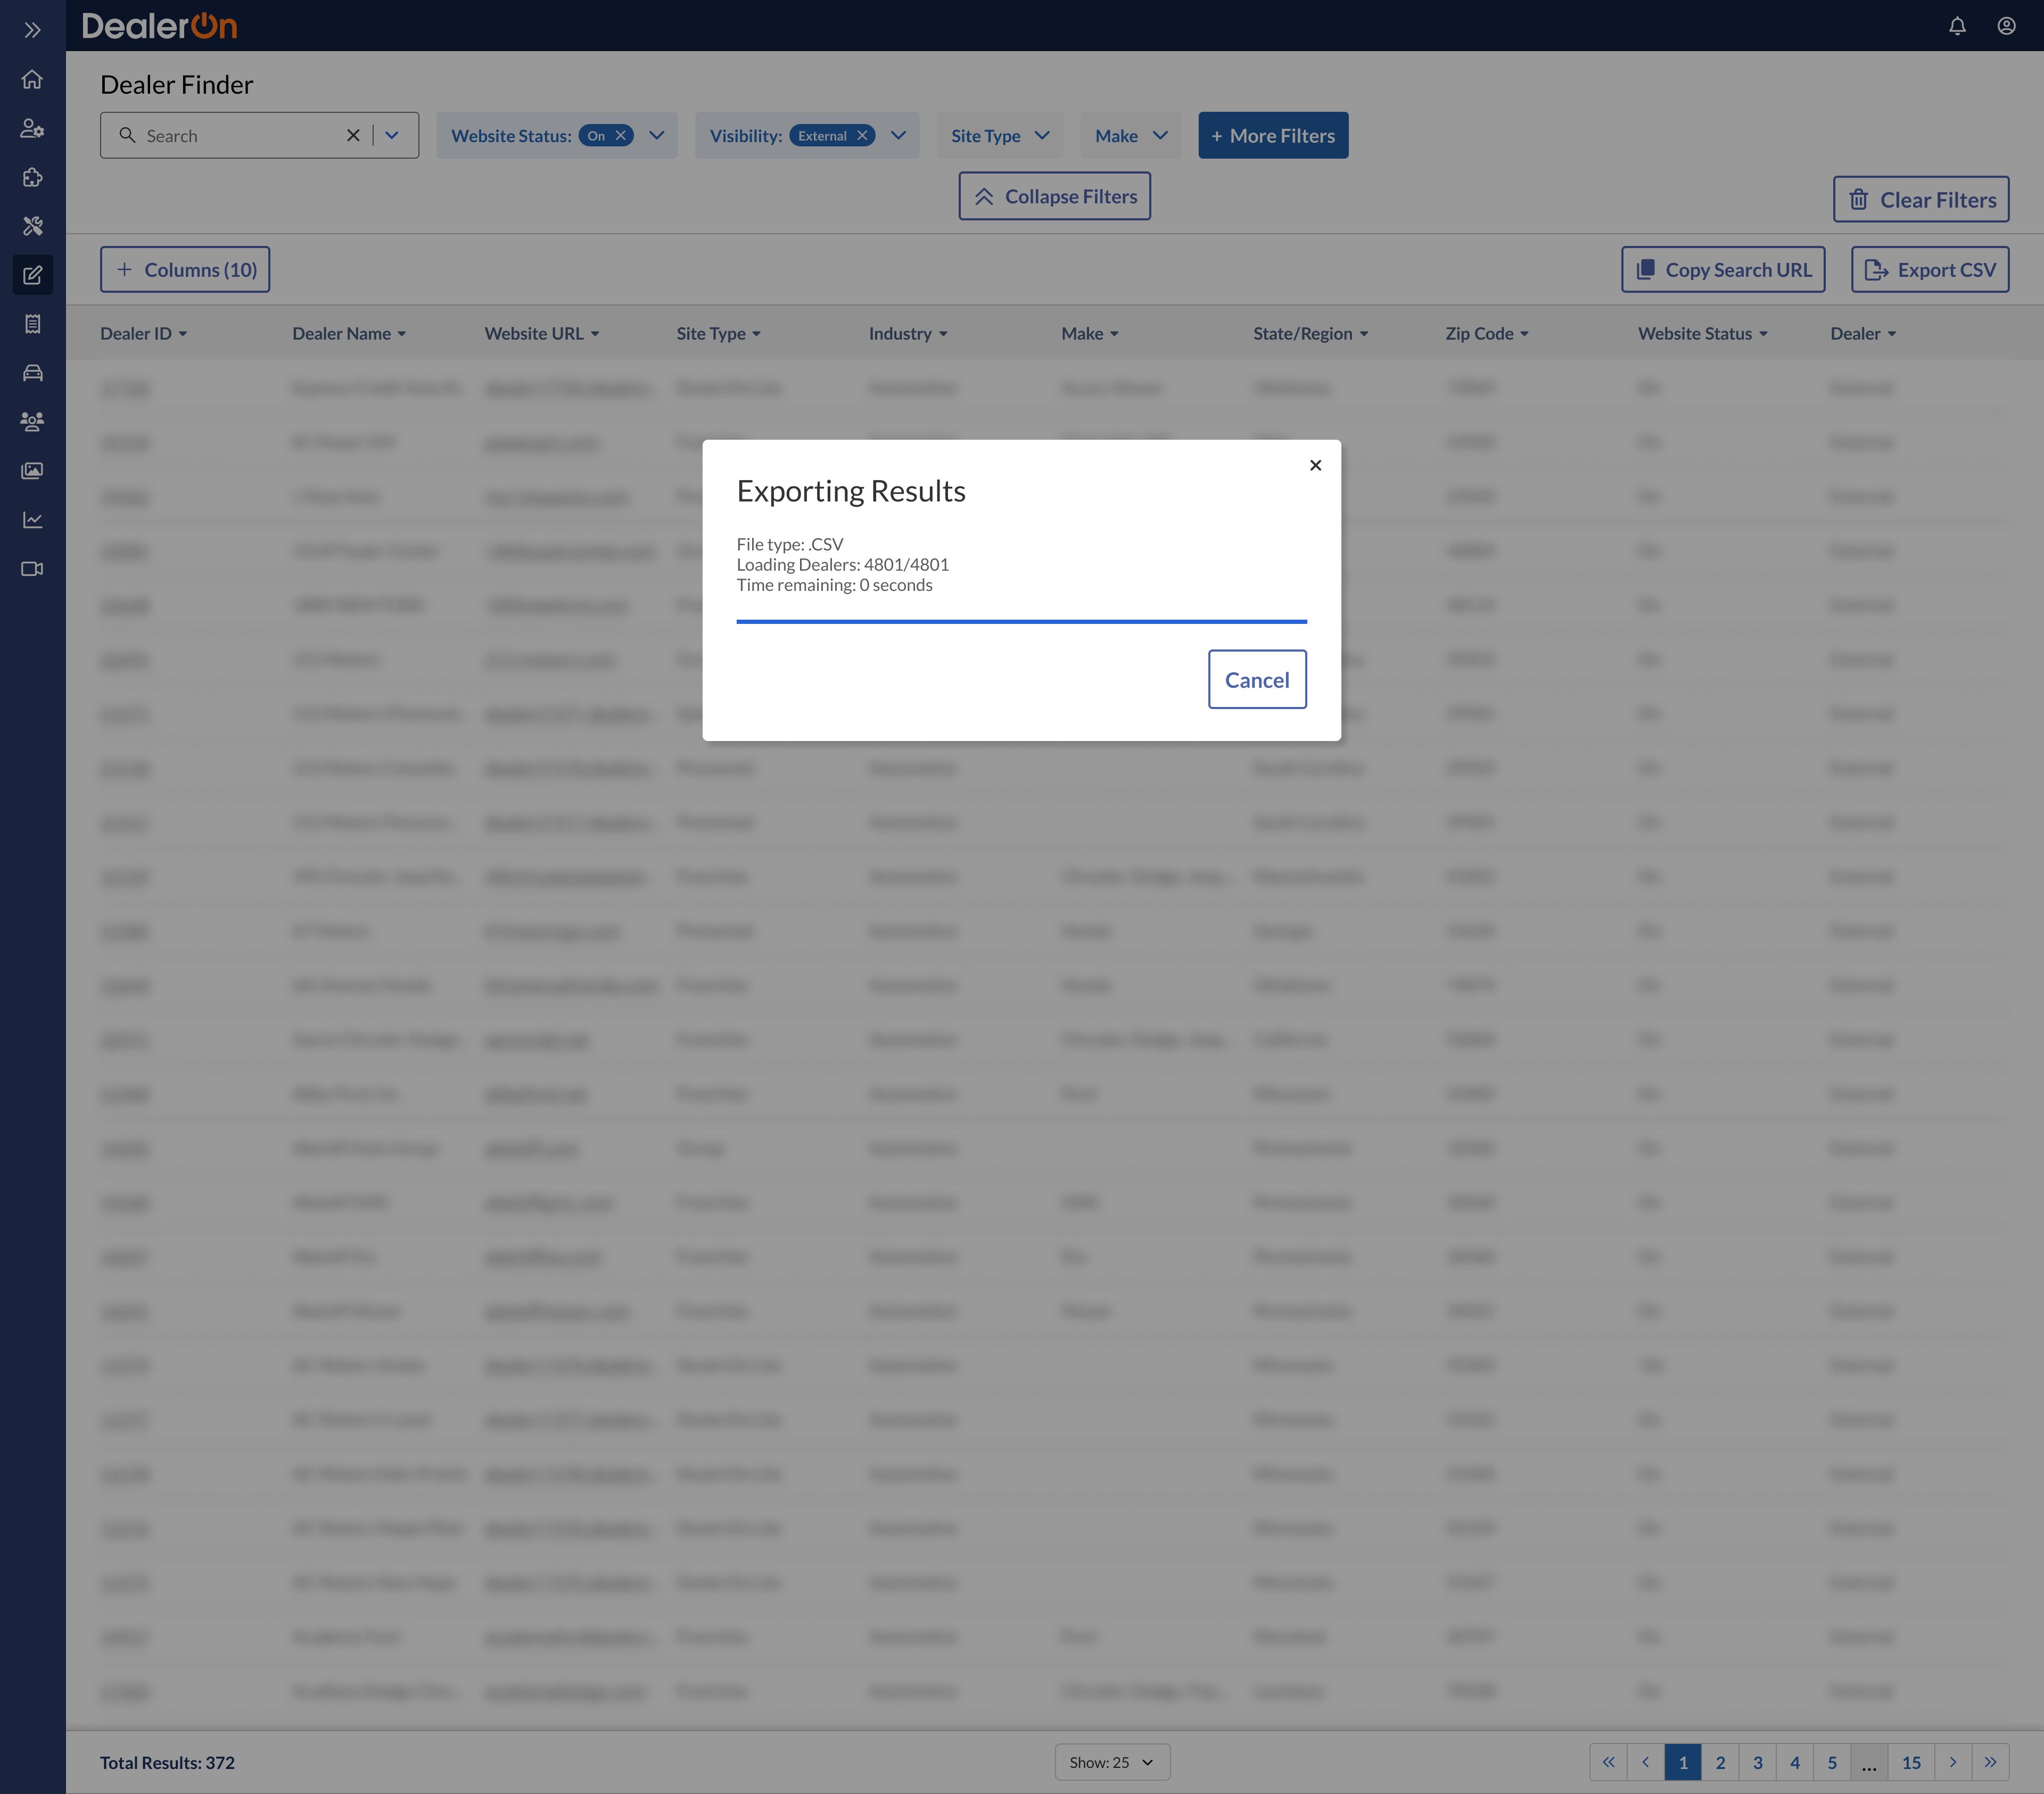Open the video camera sidebar icon
This screenshot has height=1794, width=2044.
pos(32,569)
